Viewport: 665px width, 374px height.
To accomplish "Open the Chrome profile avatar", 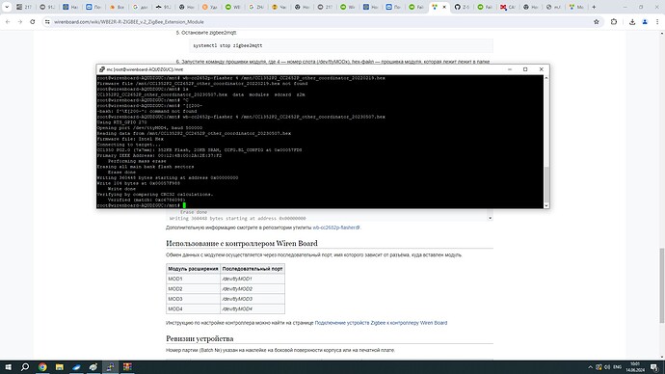I will (x=645, y=21).
